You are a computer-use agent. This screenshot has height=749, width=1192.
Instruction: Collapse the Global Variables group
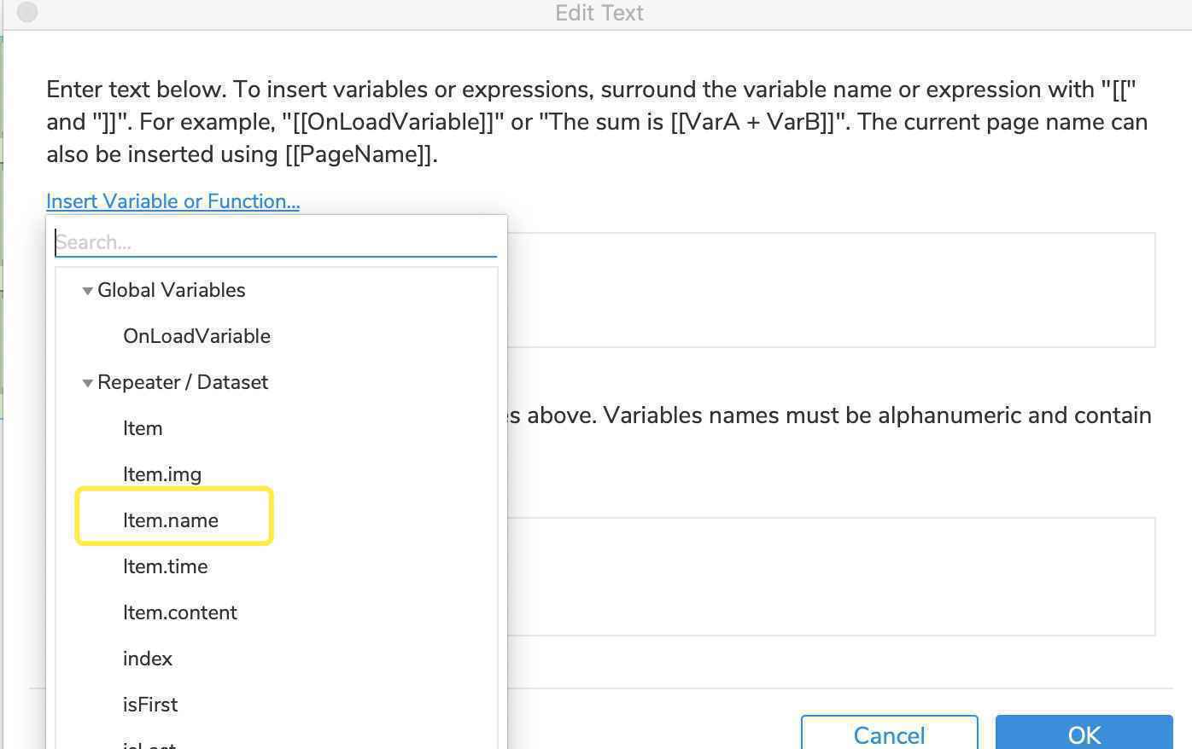click(x=87, y=291)
